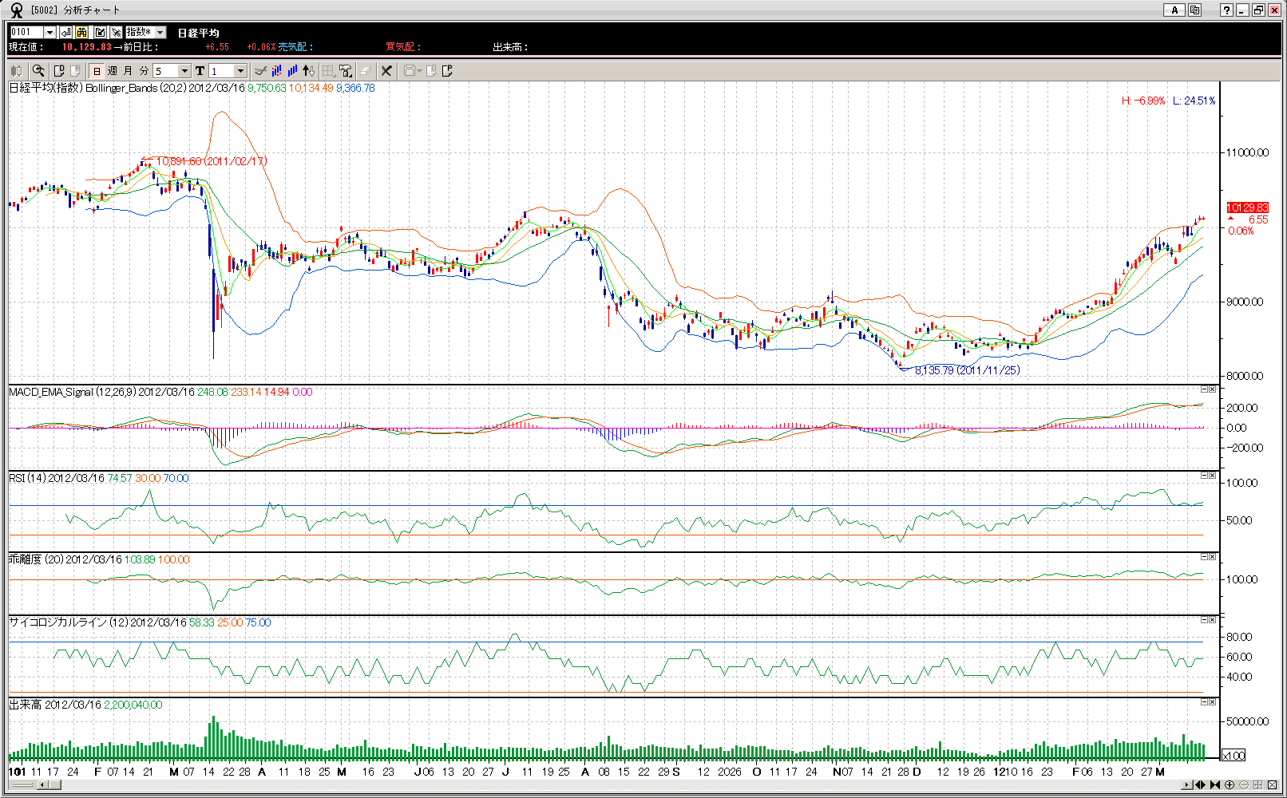Minimize the RSI indicator panel
Image resolution: width=1287 pixels, height=798 pixels.
click(x=1204, y=476)
